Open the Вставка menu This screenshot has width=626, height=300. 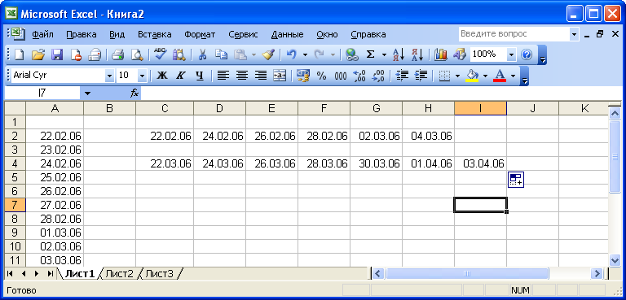(155, 34)
